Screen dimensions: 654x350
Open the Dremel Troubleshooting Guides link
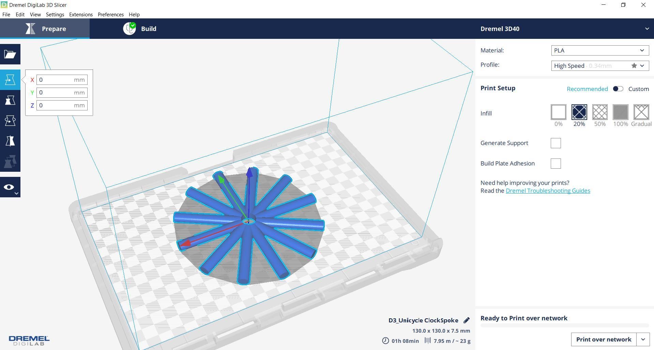548,191
